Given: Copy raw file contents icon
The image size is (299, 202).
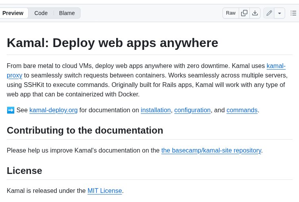Looking at the screenshot, I should 244,13.
